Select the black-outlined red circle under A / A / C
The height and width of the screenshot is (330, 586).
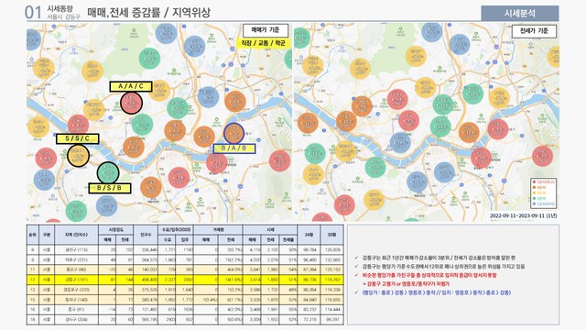coord(132,103)
